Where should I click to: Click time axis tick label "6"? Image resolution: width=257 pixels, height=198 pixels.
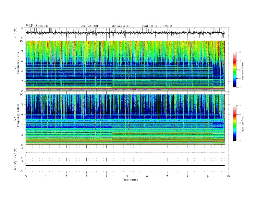click(x=147, y=176)
